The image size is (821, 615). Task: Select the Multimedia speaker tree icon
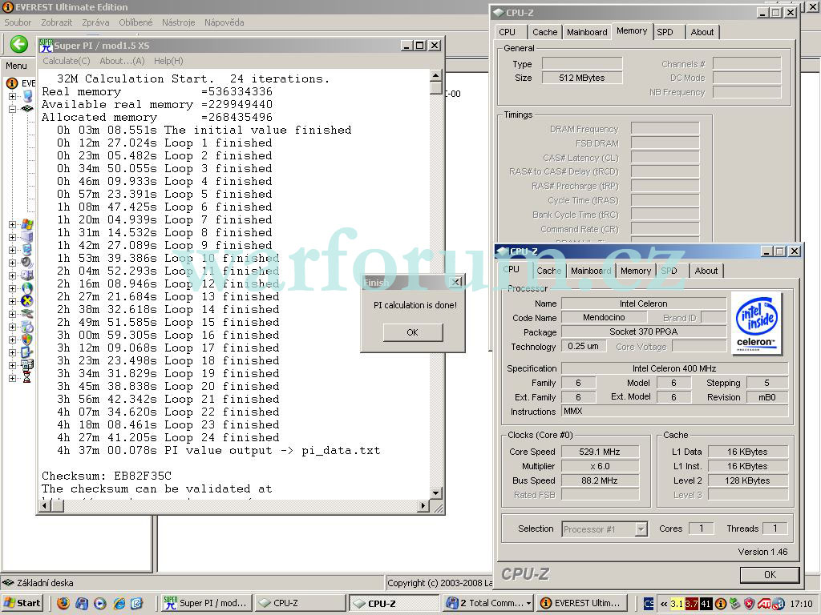point(27,263)
